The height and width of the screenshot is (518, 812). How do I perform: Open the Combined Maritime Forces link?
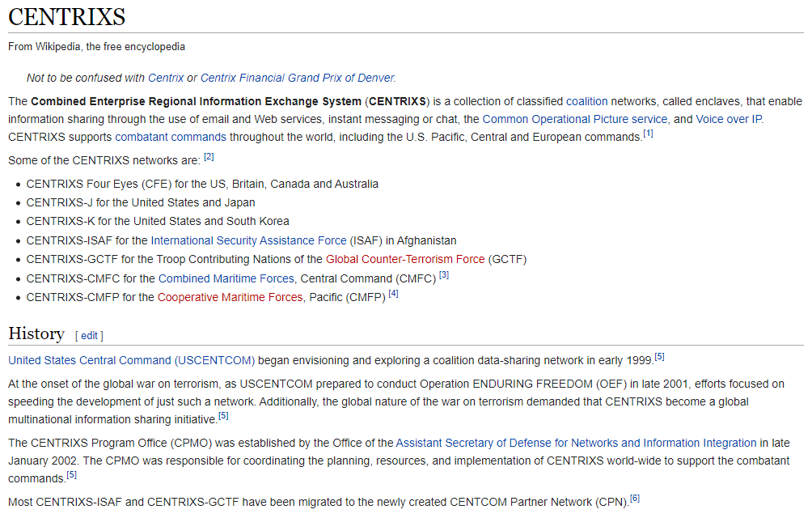226,278
